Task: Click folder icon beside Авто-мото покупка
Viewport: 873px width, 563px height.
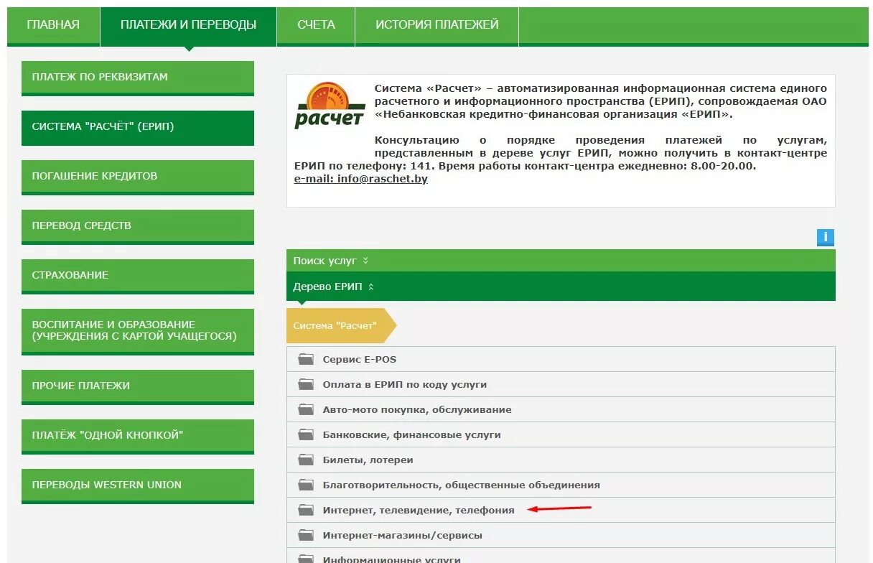Action: pos(307,409)
